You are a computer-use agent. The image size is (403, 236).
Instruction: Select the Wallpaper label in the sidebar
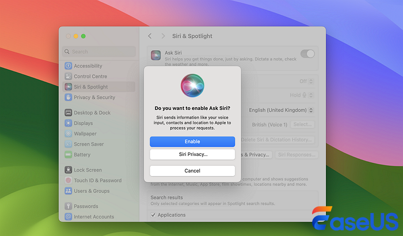85,134
